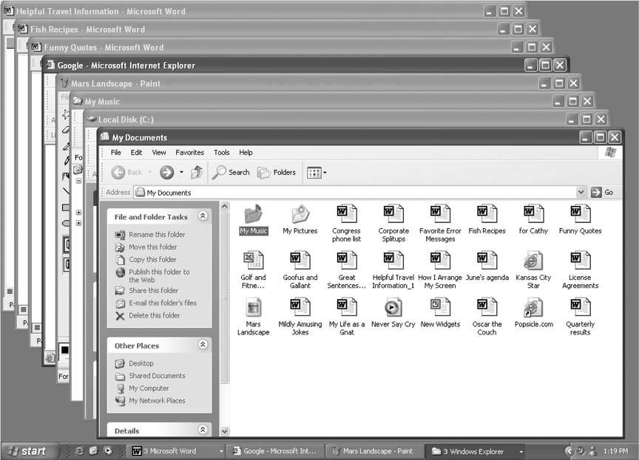639x460 pixels.
Task: Open the Fish Recipes Word document
Action: tap(487, 215)
